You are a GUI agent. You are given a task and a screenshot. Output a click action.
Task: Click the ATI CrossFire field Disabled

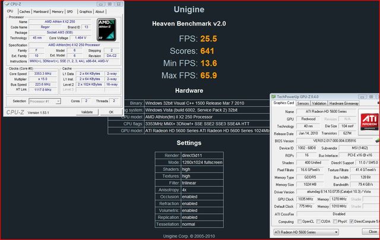tap(338, 214)
